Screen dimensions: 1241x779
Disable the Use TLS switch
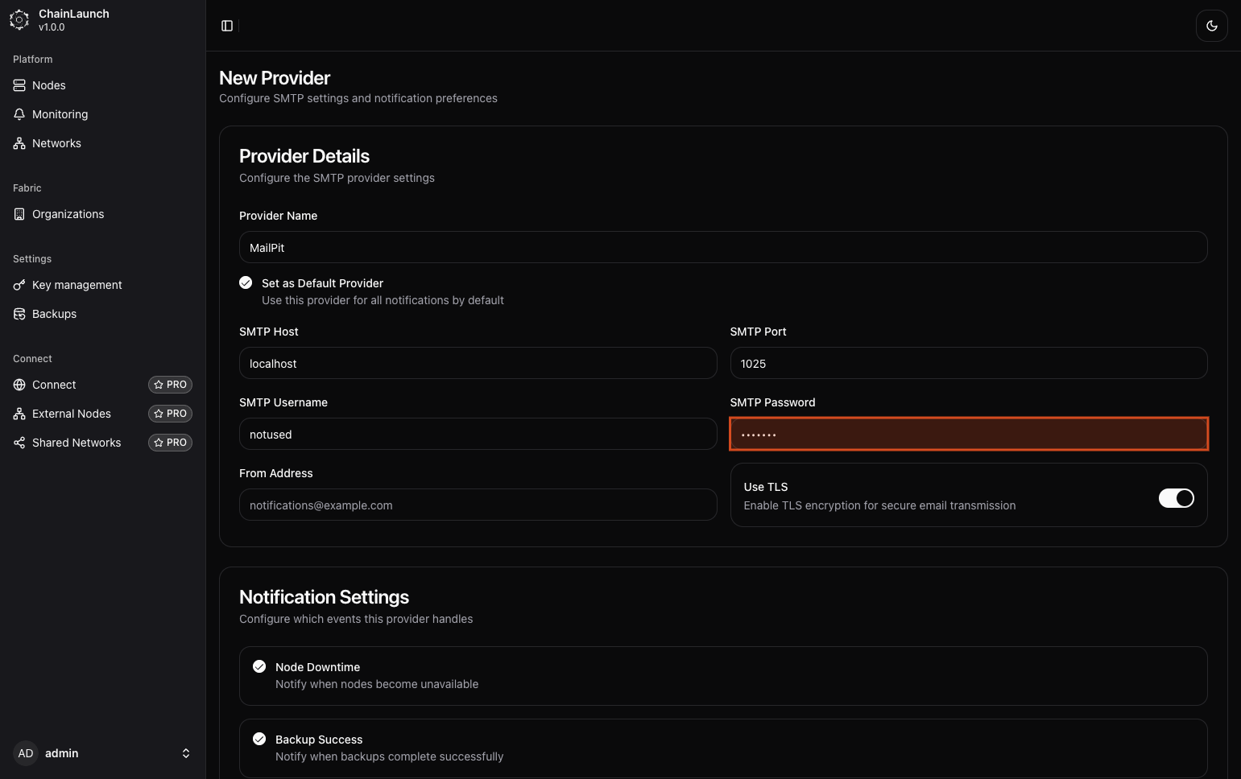(x=1176, y=498)
